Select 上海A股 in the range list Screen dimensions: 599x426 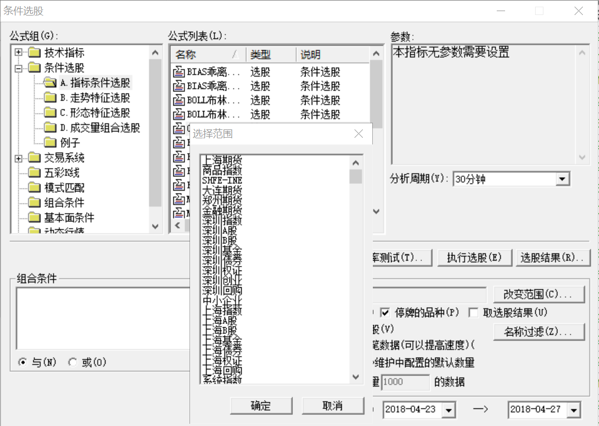click(x=219, y=320)
